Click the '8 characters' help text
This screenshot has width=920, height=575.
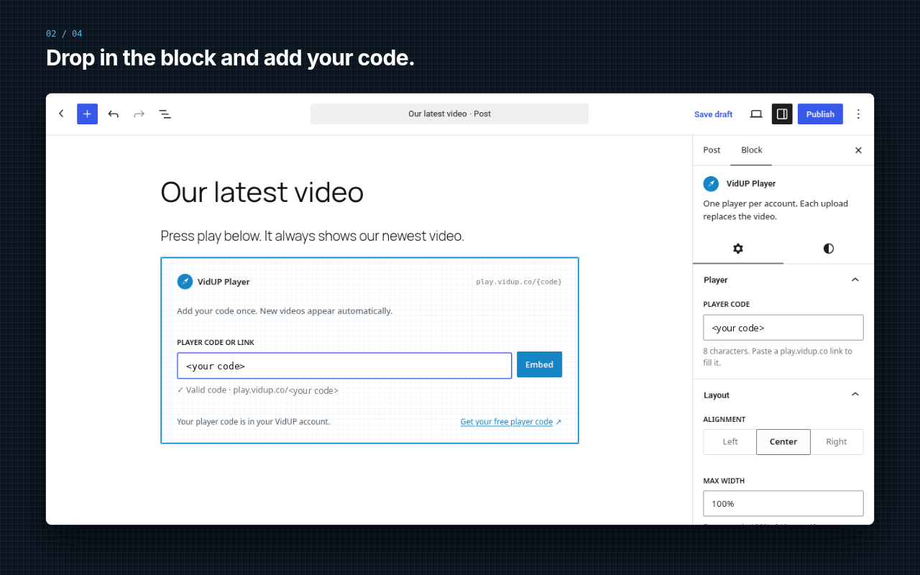coord(778,357)
